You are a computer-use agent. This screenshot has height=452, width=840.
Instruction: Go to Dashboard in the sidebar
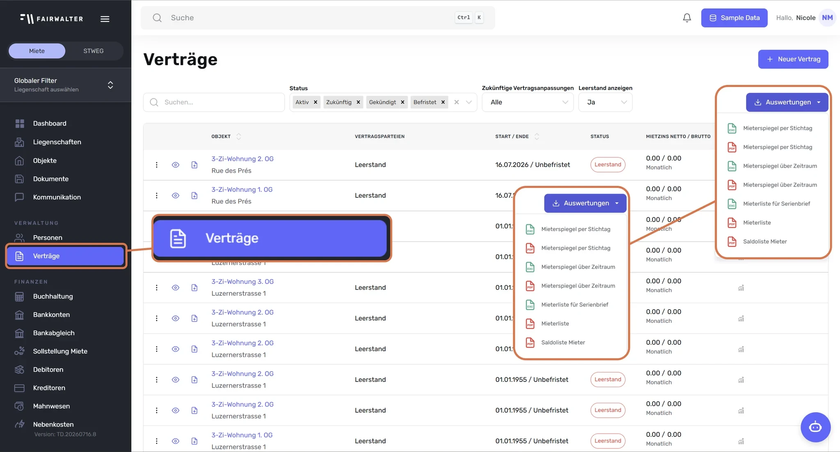[x=50, y=123]
